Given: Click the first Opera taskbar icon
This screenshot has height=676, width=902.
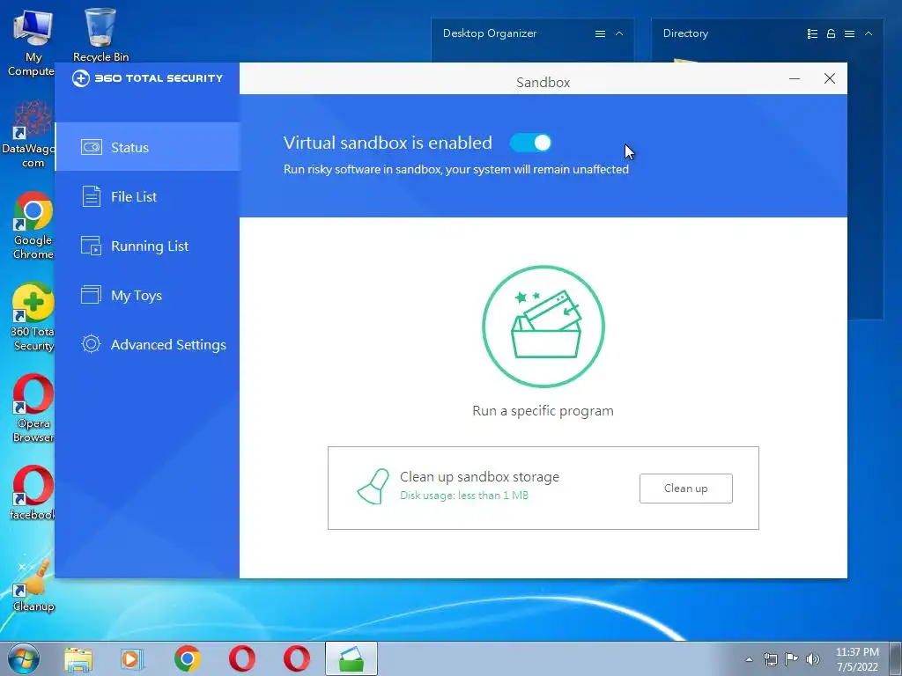Looking at the screenshot, I should point(242,658).
